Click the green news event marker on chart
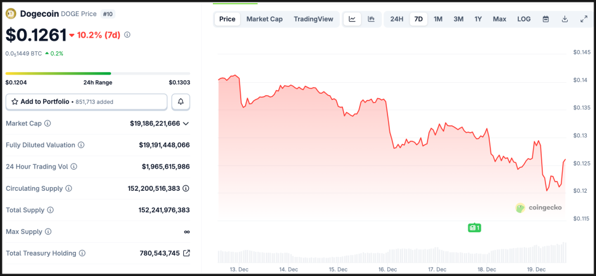Image resolution: width=596 pixels, height=276 pixels. 474,228
